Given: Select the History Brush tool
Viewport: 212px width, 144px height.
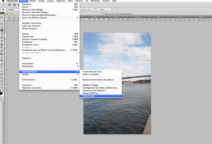Looking at the screenshot, I should coord(2,47).
